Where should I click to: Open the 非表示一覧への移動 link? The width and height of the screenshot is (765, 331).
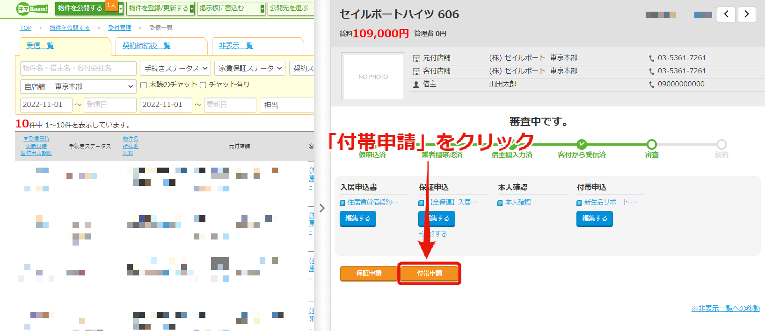[726, 309]
